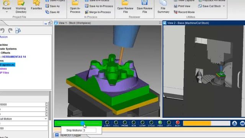The image size is (245, 138).
Task: Close View 1 with its corner icon
Action: 160,23
